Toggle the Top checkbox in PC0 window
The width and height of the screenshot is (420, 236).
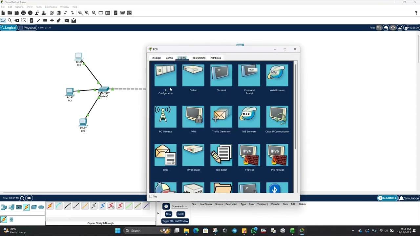(x=151, y=196)
